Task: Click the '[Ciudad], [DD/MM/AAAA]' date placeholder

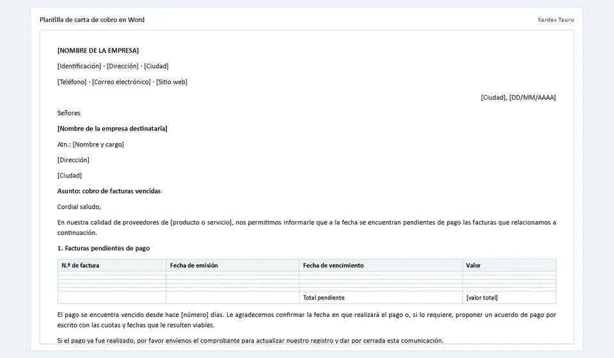Action: 518,97
